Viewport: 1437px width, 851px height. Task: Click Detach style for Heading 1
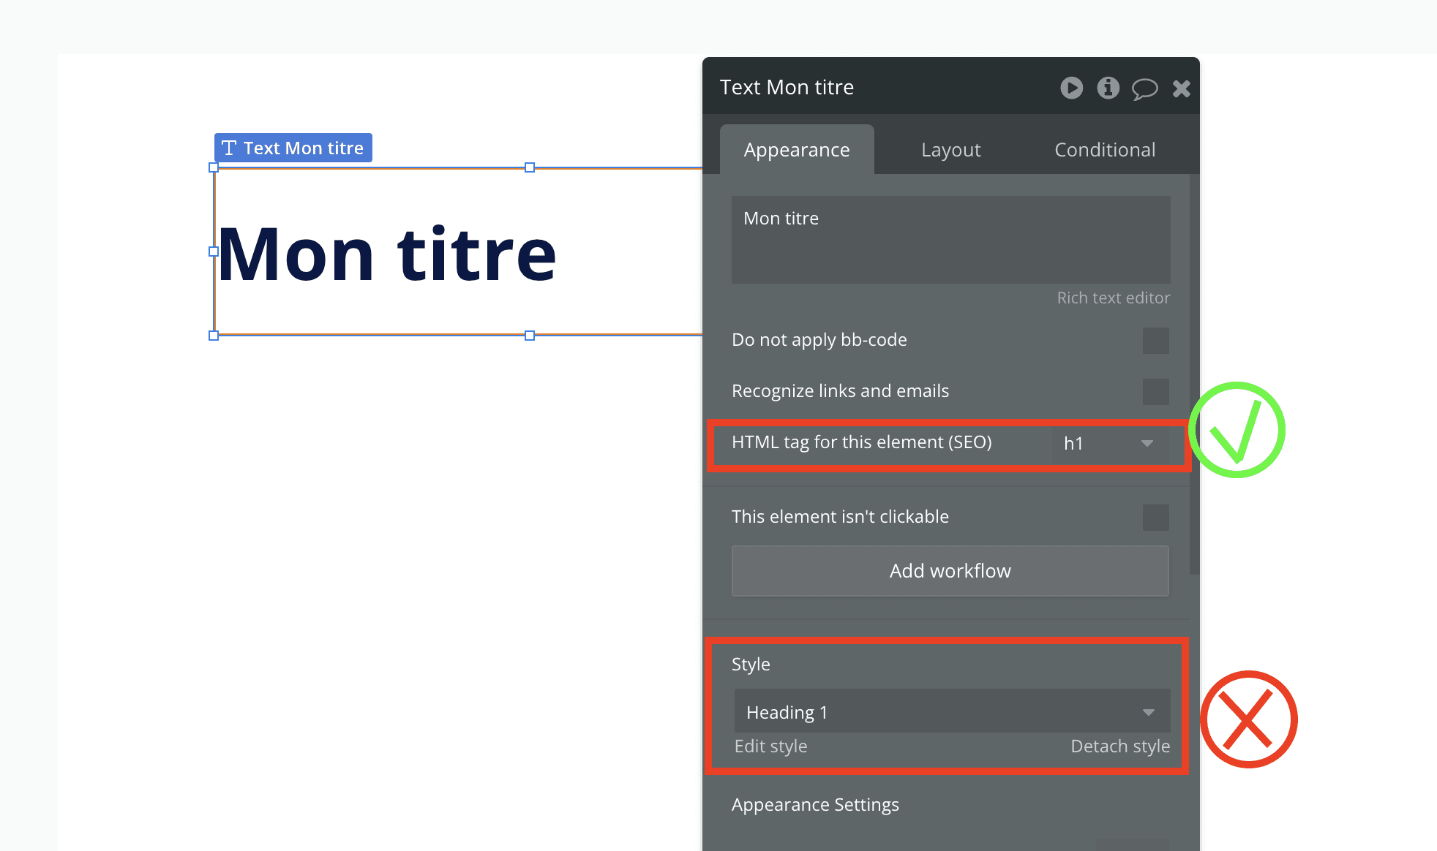point(1119,746)
